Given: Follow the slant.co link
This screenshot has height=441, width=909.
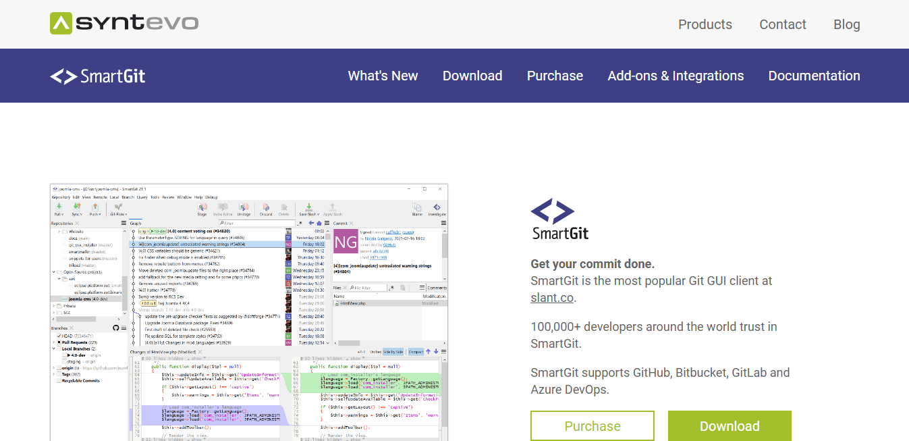Looking at the screenshot, I should coord(553,297).
